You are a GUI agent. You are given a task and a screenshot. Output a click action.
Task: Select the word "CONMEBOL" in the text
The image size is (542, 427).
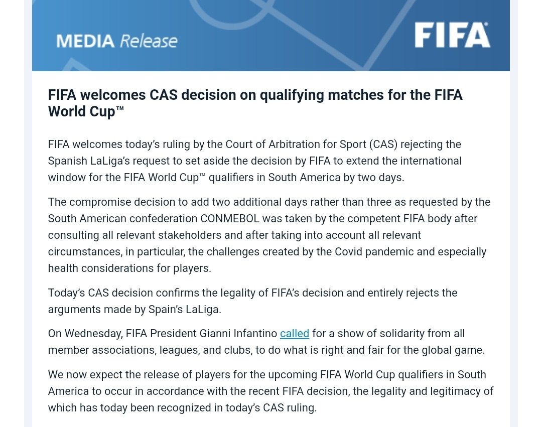pos(229,219)
